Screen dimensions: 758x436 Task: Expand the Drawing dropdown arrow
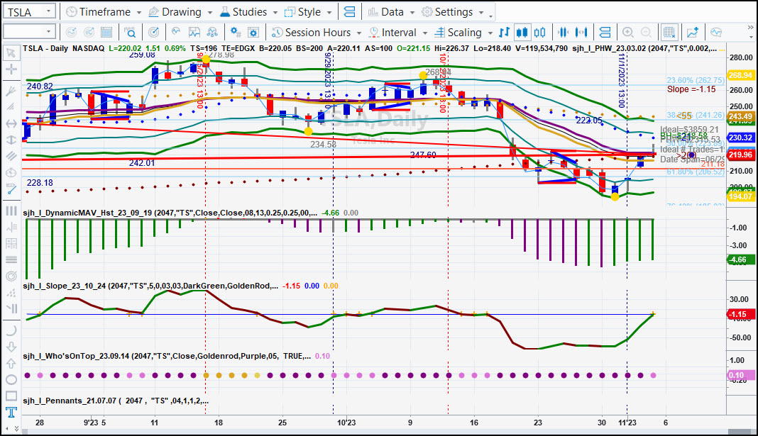210,12
